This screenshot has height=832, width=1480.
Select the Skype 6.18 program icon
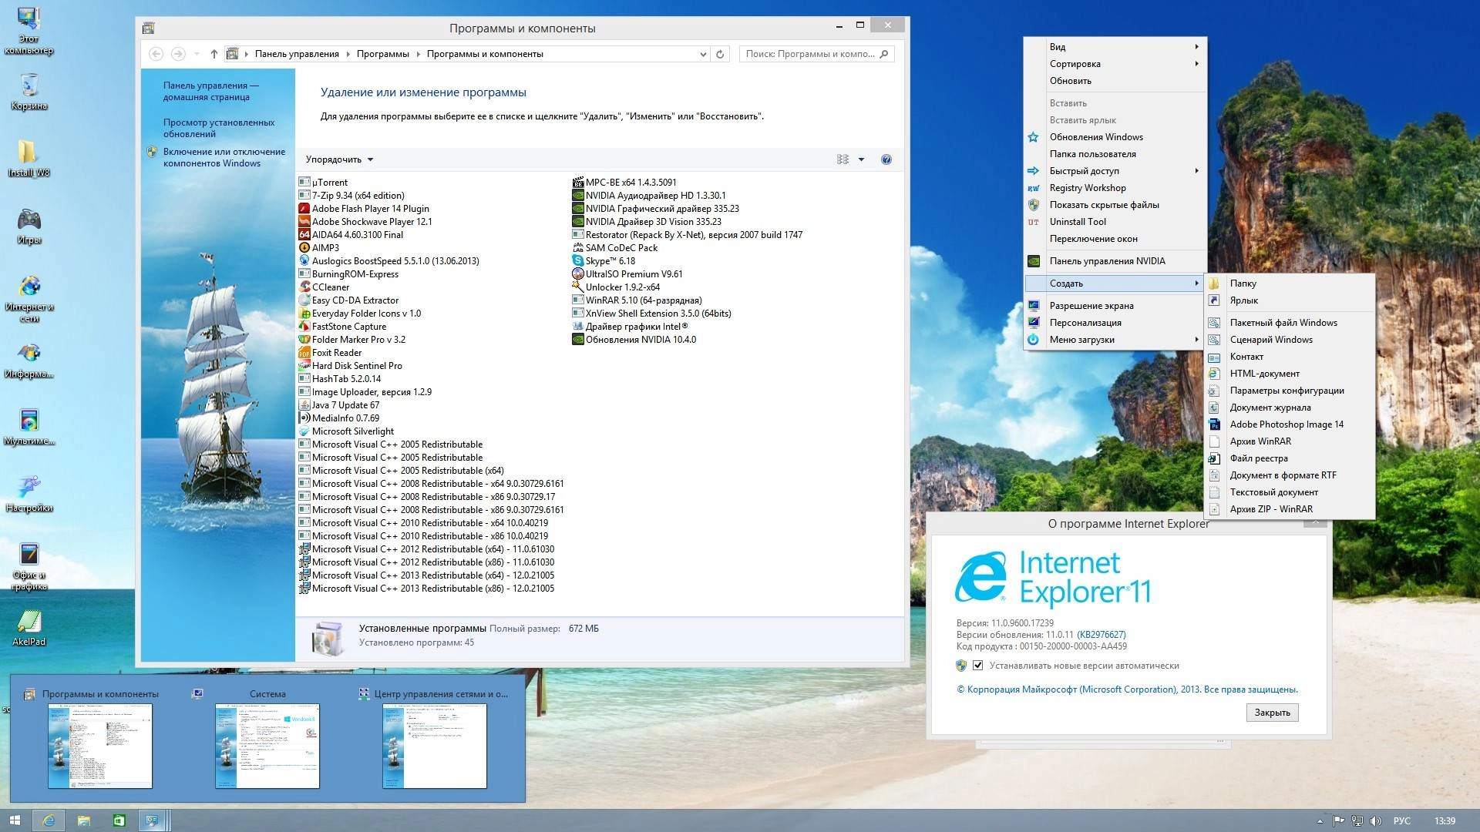coord(578,260)
